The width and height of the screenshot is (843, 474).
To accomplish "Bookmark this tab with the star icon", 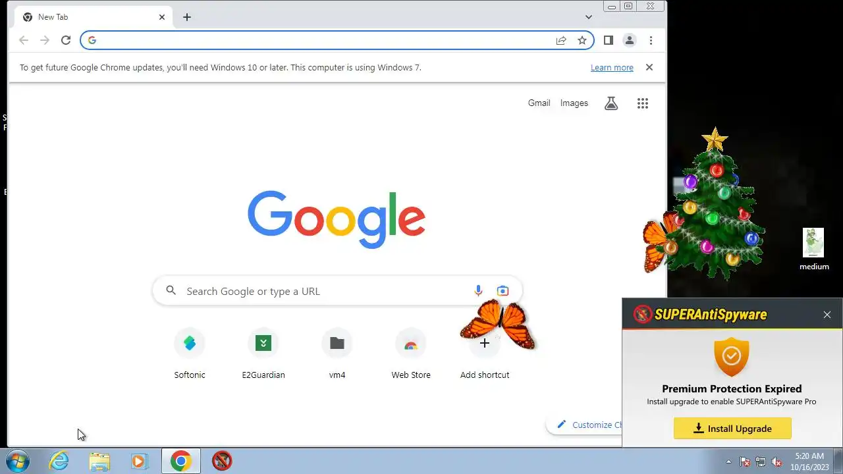I will coord(582,40).
